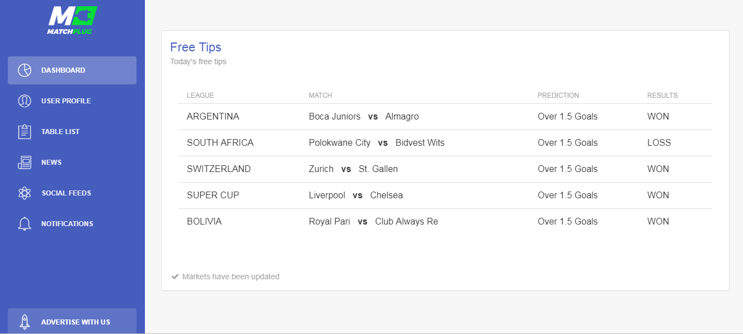
Task: Click the Table List clipboard icon
Action: pyautogui.click(x=25, y=132)
